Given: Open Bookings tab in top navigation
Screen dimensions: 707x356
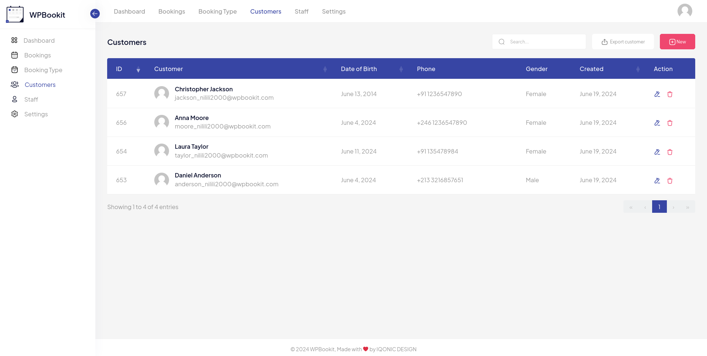Looking at the screenshot, I should click(x=172, y=11).
